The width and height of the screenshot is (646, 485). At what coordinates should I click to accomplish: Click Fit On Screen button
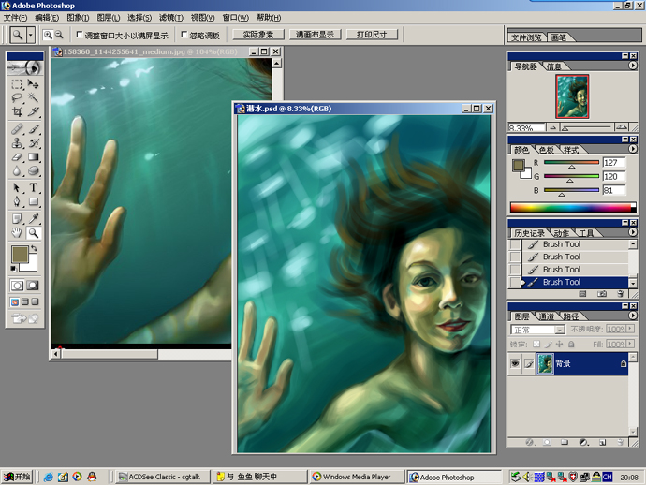pyautogui.click(x=316, y=35)
